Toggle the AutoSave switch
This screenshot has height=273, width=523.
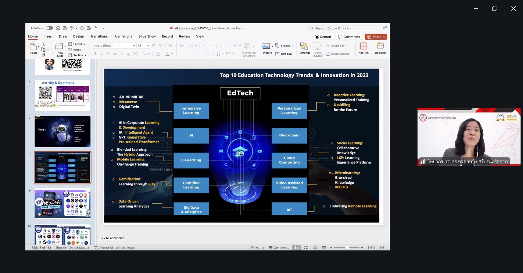tap(49, 28)
